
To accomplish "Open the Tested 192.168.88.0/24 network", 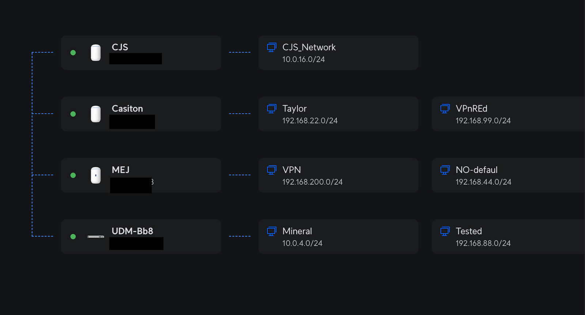I will pyautogui.click(x=508, y=237).
